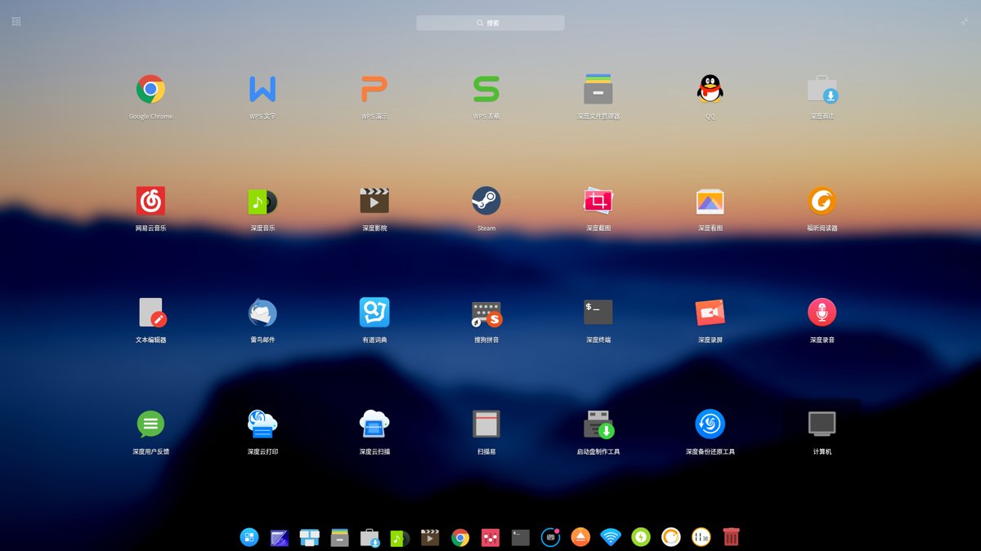Image resolution: width=981 pixels, height=551 pixels.
Task: Click the clock icon in dock
Action: (x=701, y=537)
